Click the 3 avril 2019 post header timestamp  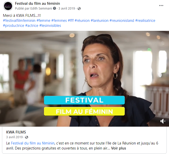pos(67,8)
